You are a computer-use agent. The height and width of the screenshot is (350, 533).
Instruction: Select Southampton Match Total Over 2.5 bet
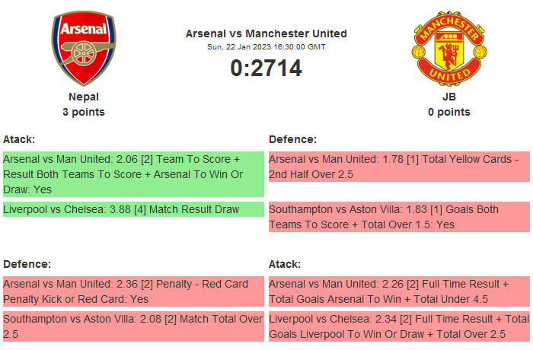pos(133,326)
